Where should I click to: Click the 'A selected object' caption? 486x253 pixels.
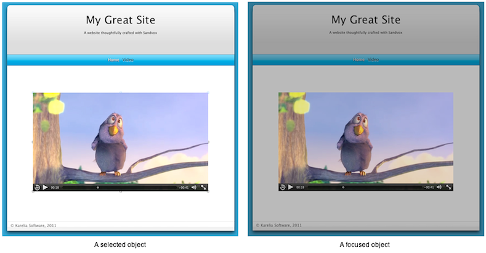[x=120, y=244]
